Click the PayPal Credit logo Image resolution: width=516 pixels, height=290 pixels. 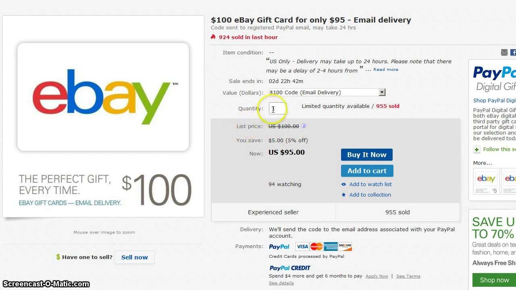pyautogui.click(x=290, y=268)
